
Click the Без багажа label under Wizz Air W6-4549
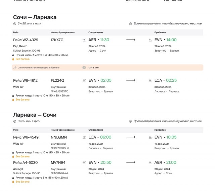coord(23,156)
